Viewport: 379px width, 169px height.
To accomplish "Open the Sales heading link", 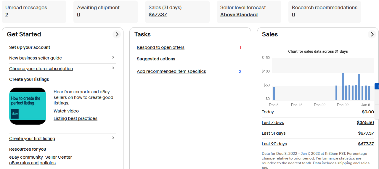I will [x=270, y=34].
